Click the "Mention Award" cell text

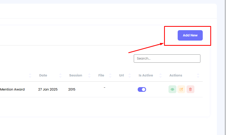[12, 89]
